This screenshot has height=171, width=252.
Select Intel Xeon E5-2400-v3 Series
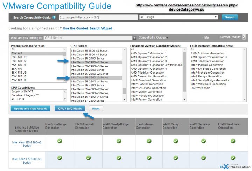(x=97, y=66)
